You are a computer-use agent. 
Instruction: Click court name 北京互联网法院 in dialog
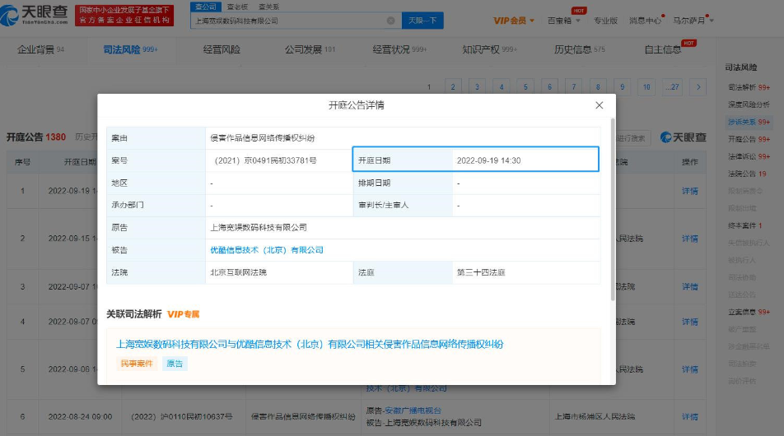tap(238, 272)
